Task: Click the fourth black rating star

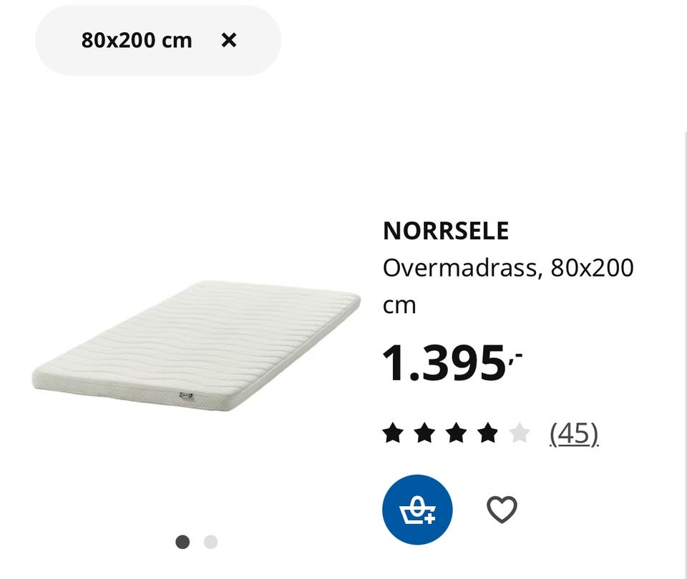Action: click(487, 433)
